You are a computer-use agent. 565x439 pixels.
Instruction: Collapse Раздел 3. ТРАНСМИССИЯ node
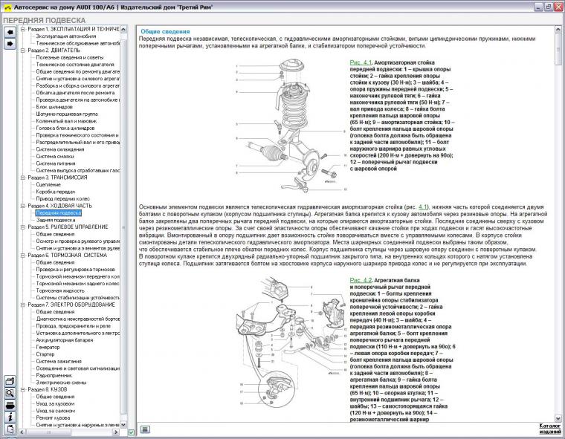[23, 178]
